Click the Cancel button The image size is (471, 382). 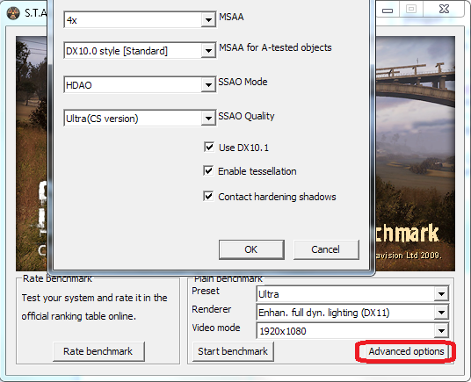pos(326,249)
